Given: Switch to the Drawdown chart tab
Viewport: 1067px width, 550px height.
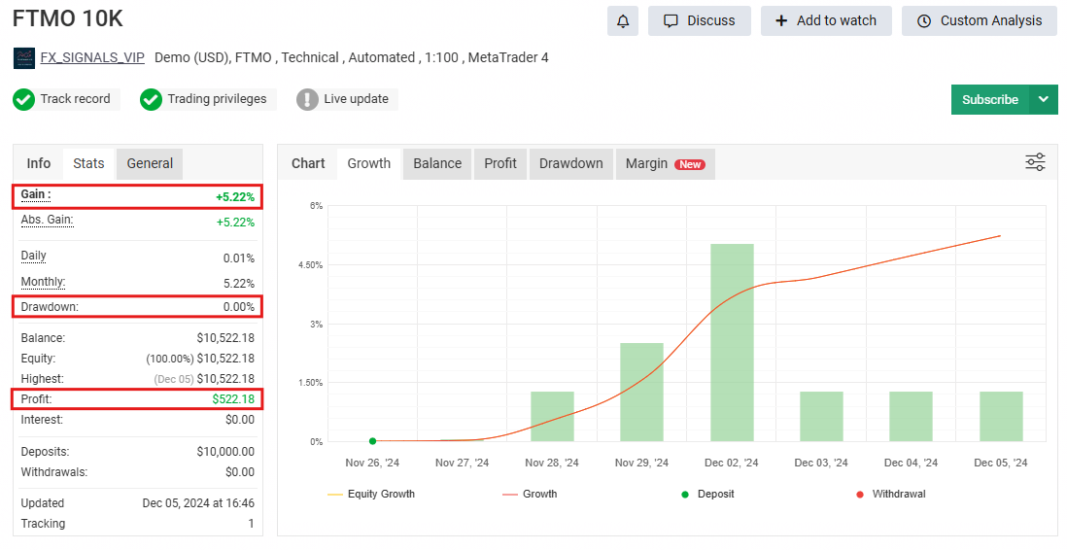Looking at the screenshot, I should click(570, 163).
